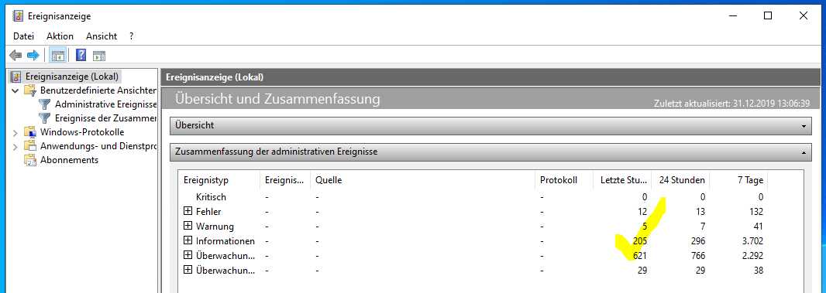Click the Übersicht und Zusammenfassung heading
The width and height of the screenshot is (826, 293).
(x=277, y=98)
